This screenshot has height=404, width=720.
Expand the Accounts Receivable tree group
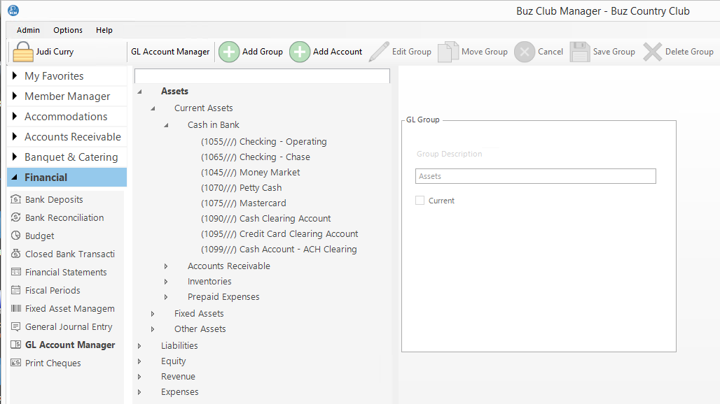[166, 266]
